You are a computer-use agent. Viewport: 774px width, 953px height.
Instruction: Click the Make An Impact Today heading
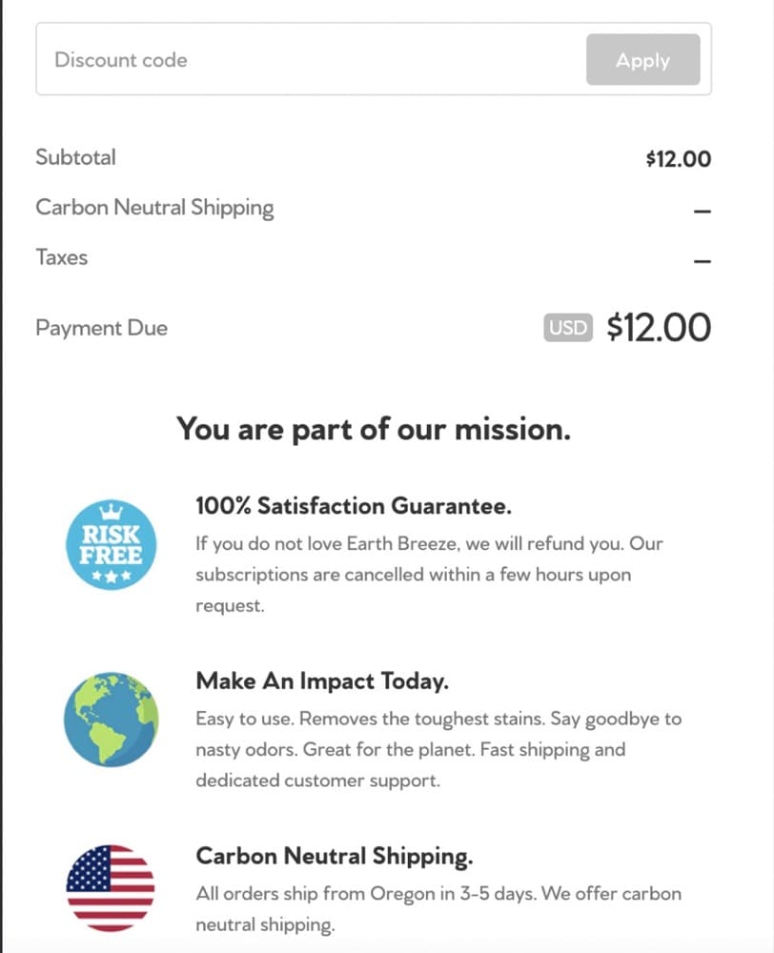click(x=322, y=681)
